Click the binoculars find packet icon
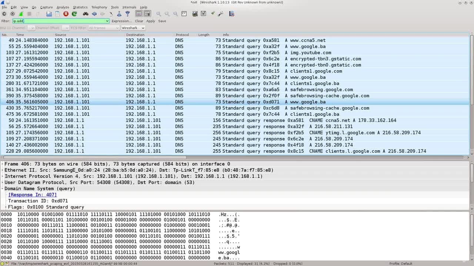Viewport: 474px width, 266px height. pos(86,14)
